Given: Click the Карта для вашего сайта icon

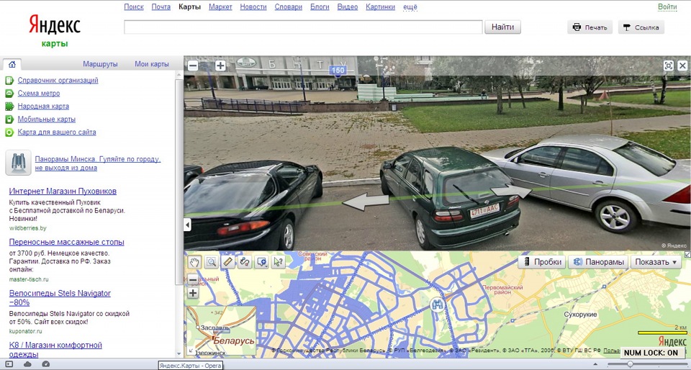Looking at the screenshot, I should [9, 132].
